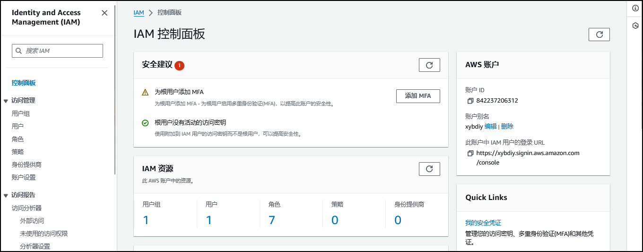Click the IAM search field

point(57,51)
